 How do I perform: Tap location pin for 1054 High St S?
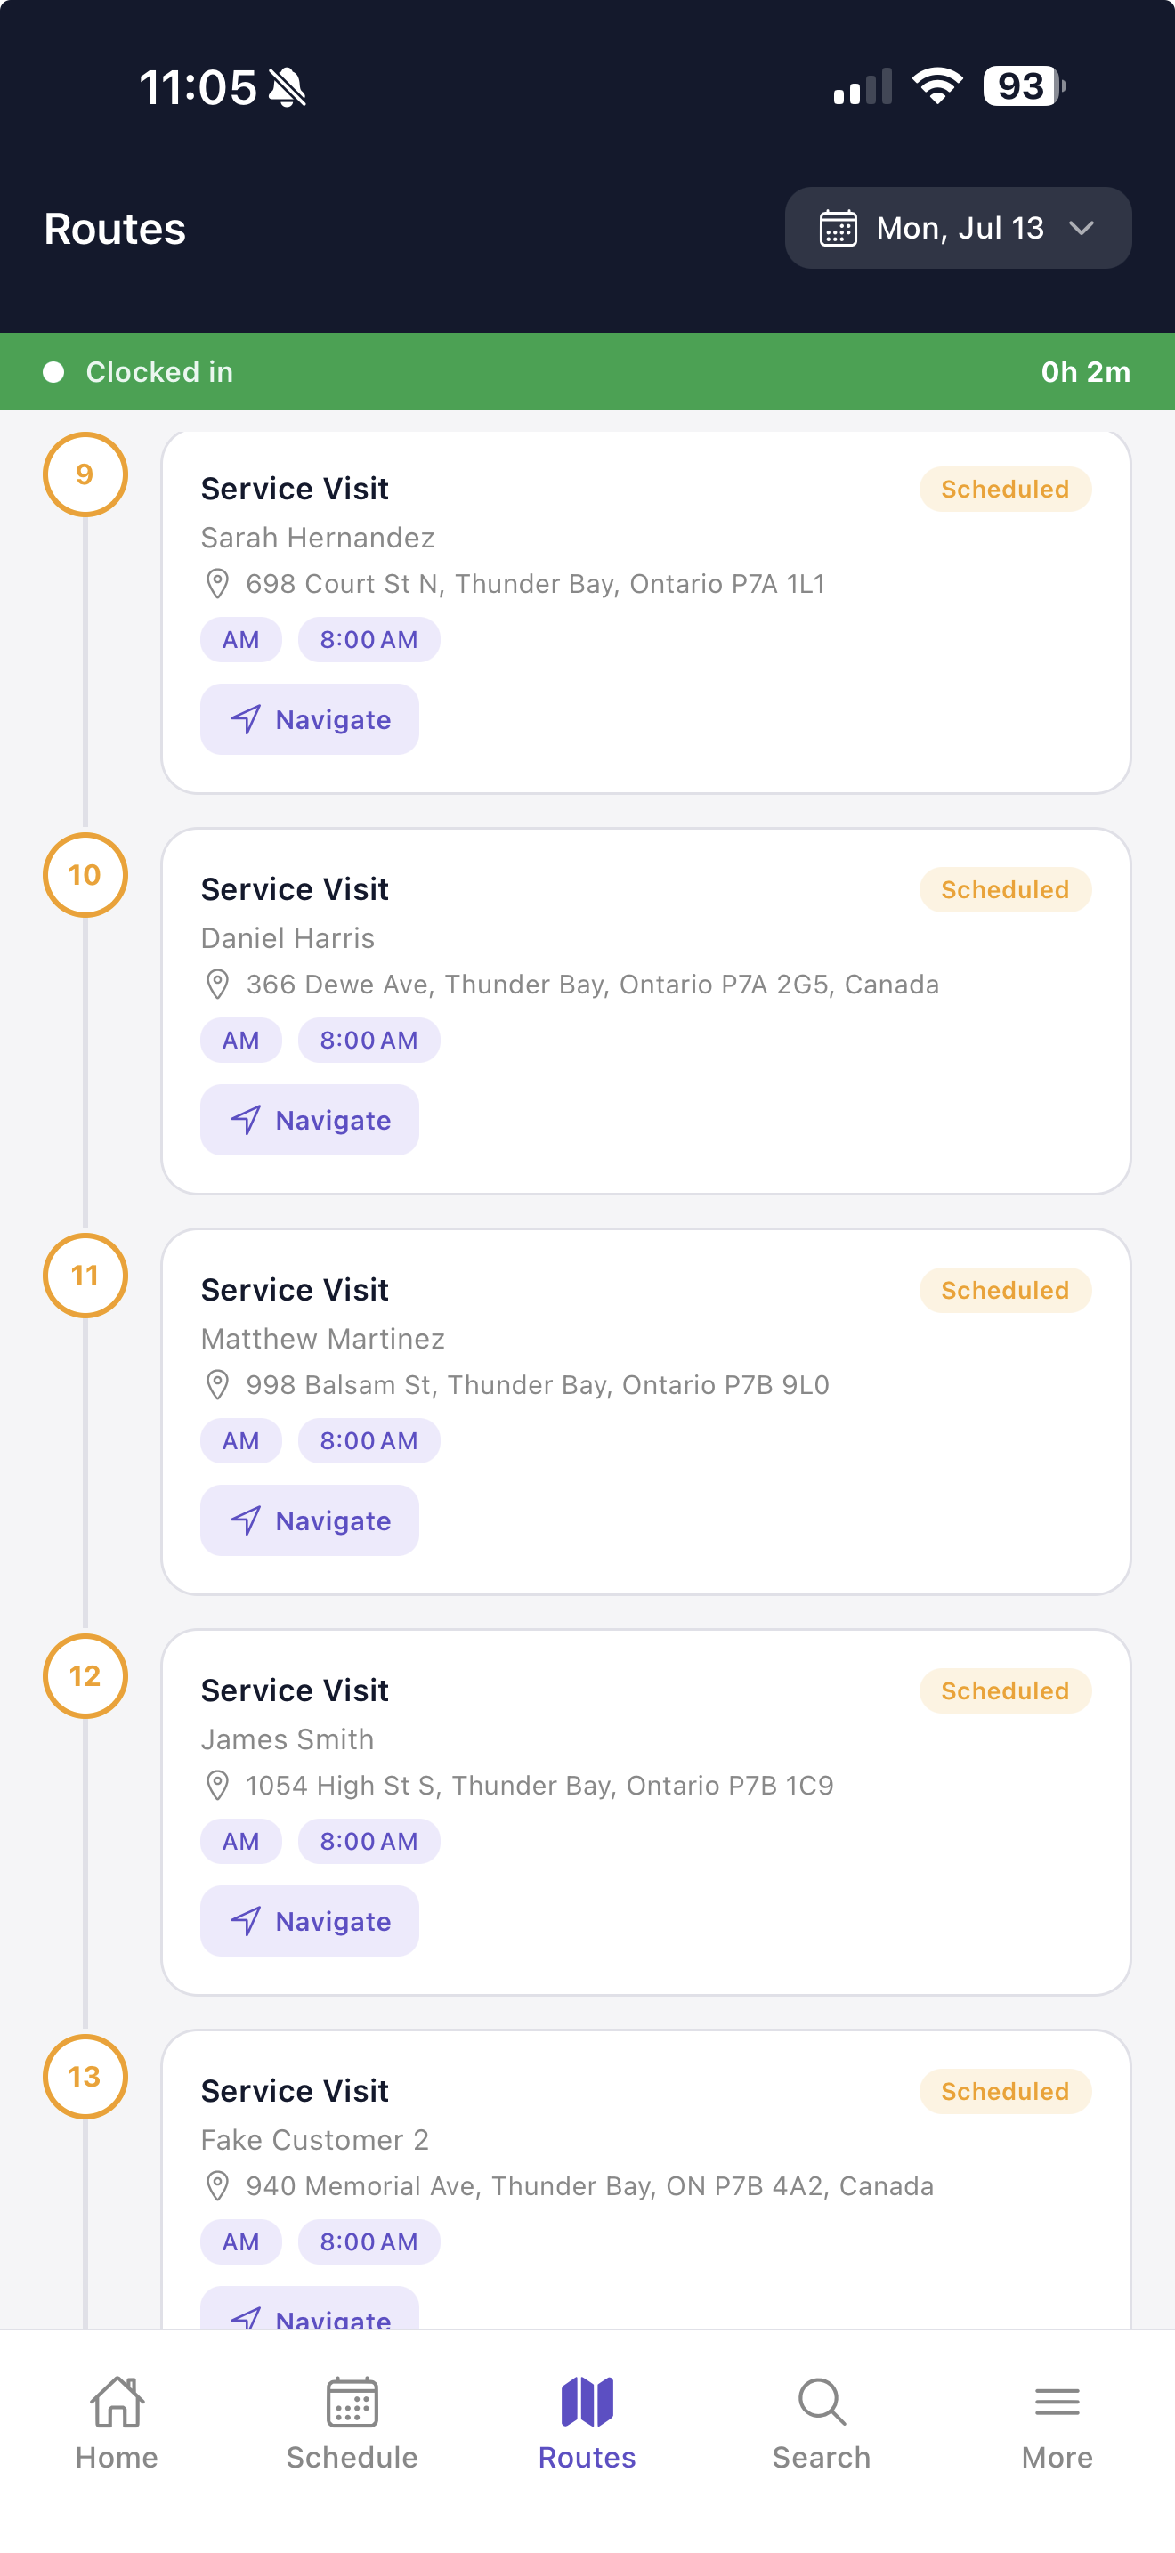[x=217, y=1785]
